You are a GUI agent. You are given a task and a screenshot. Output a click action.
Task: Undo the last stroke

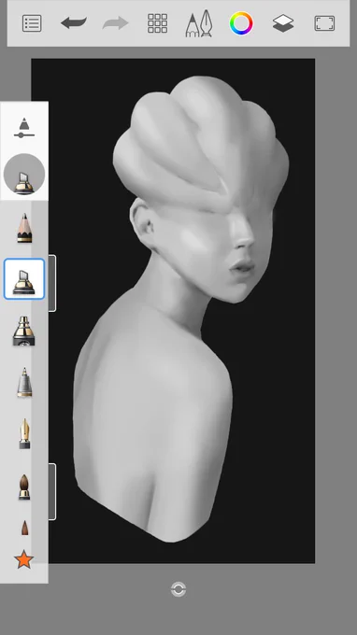coord(74,23)
